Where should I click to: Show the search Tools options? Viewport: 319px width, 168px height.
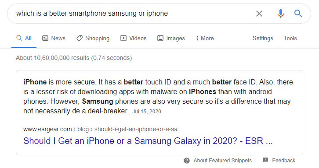(290, 38)
